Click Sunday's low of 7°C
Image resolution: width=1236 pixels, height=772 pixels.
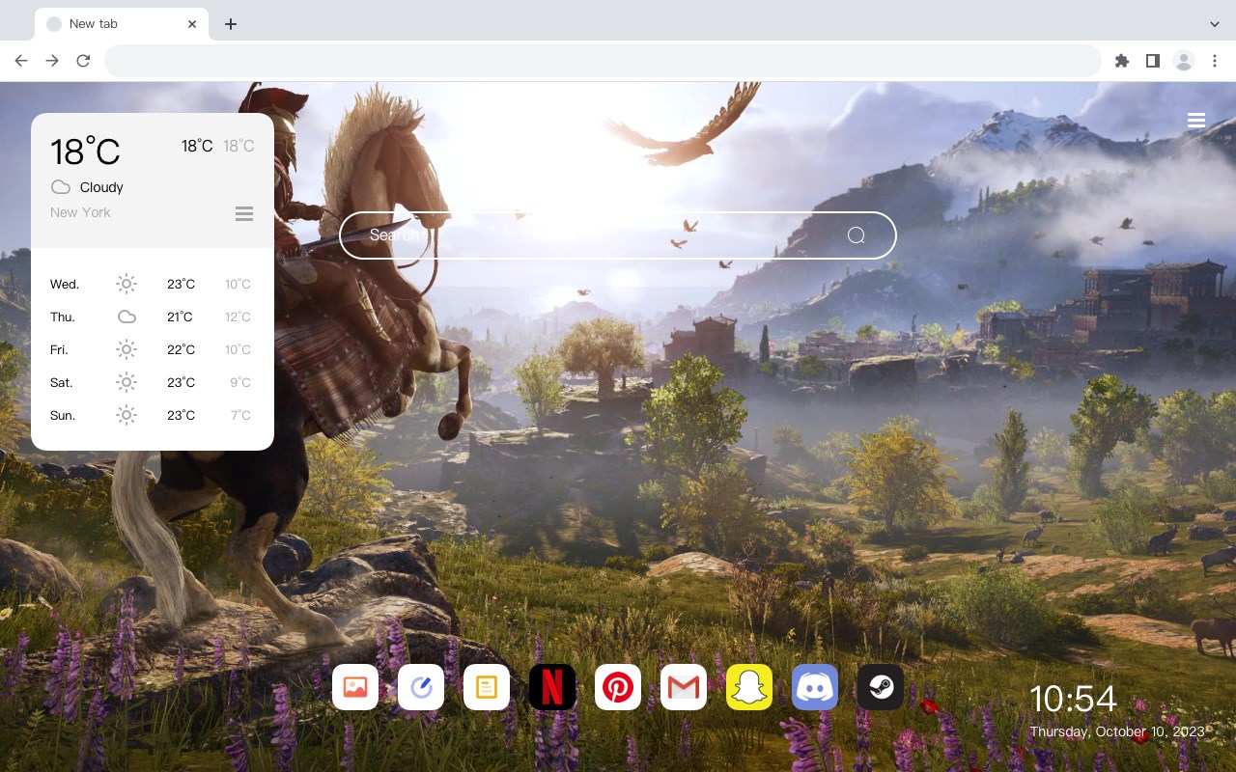(x=240, y=415)
